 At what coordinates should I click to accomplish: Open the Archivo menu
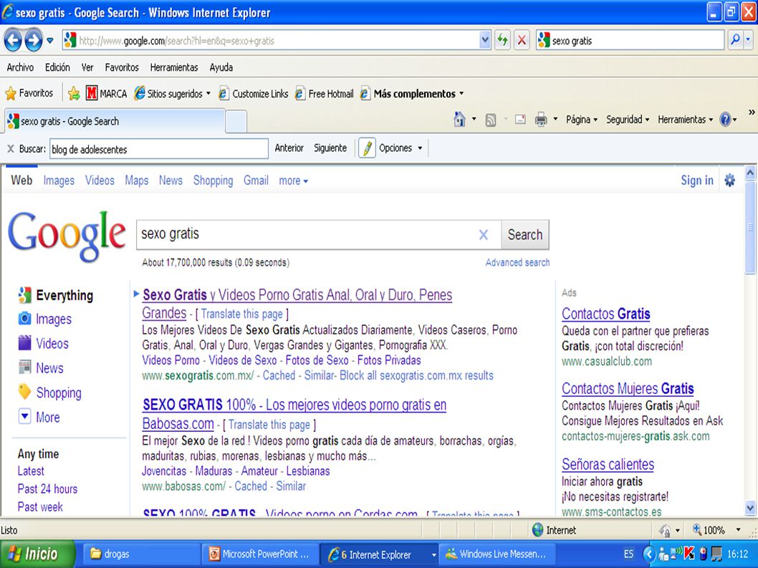[x=20, y=67]
